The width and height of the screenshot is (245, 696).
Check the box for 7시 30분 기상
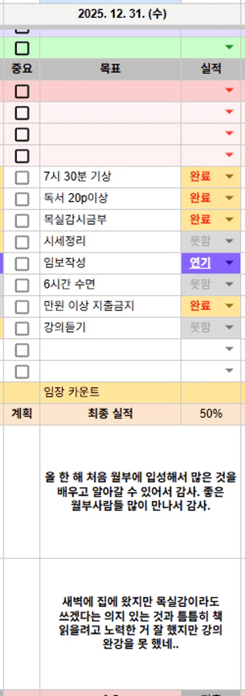coord(22,178)
